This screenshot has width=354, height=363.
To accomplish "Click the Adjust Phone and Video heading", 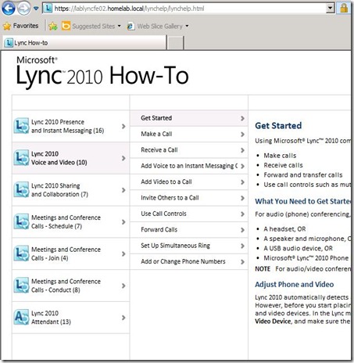I will [x=295, y=284].
